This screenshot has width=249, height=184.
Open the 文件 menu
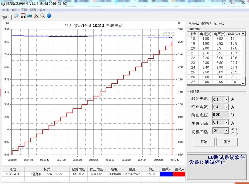point(5,10)
